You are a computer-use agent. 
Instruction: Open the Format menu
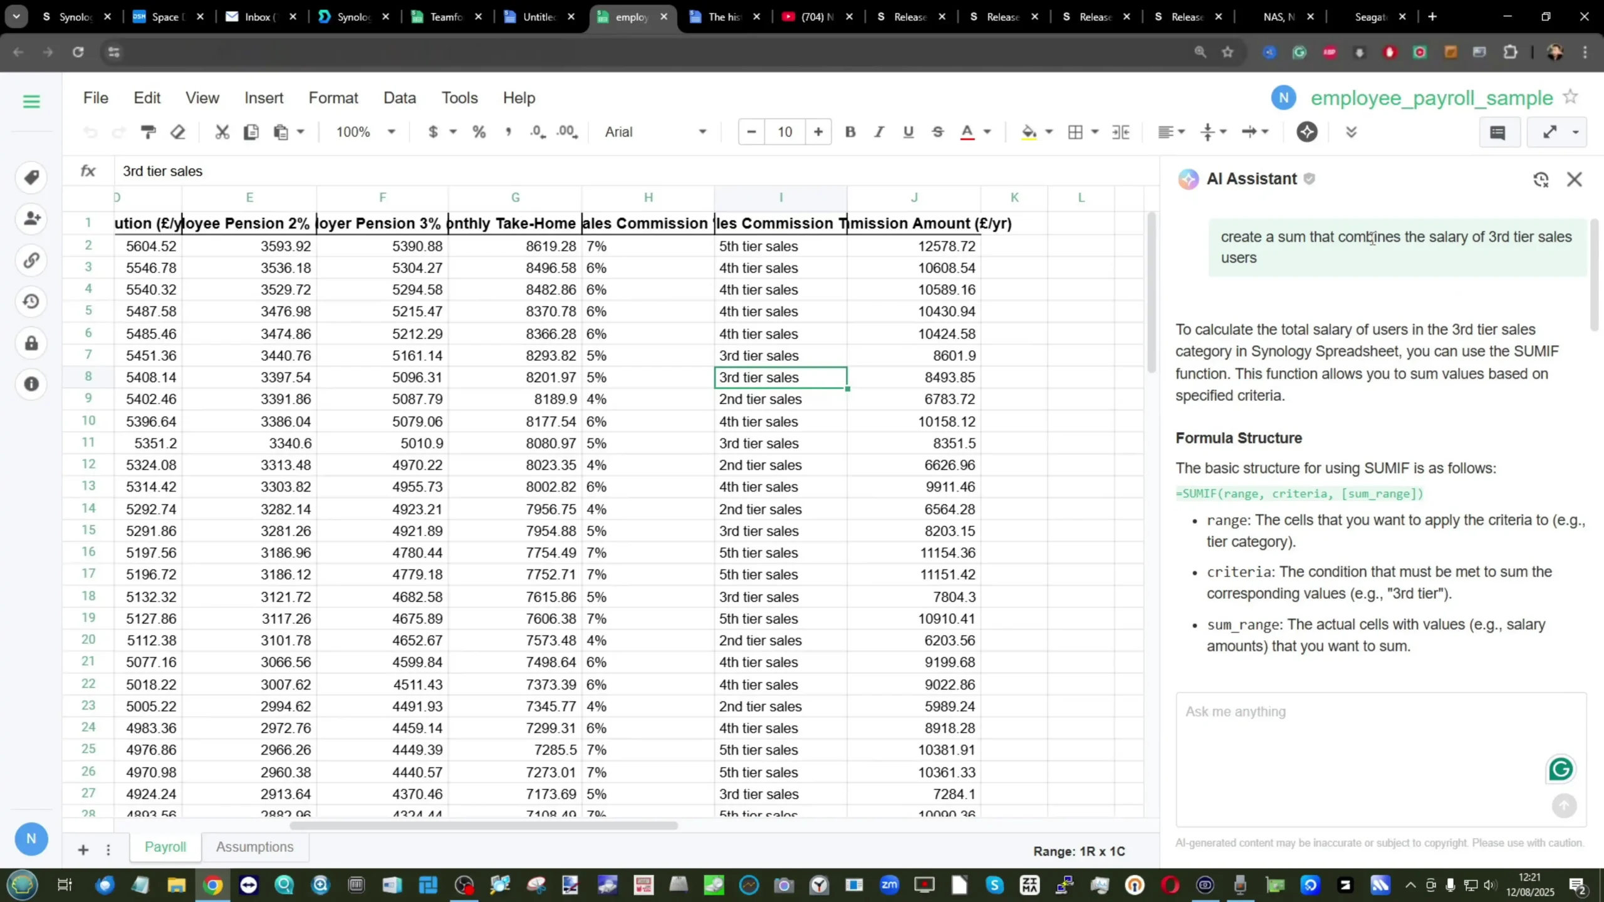333,98
